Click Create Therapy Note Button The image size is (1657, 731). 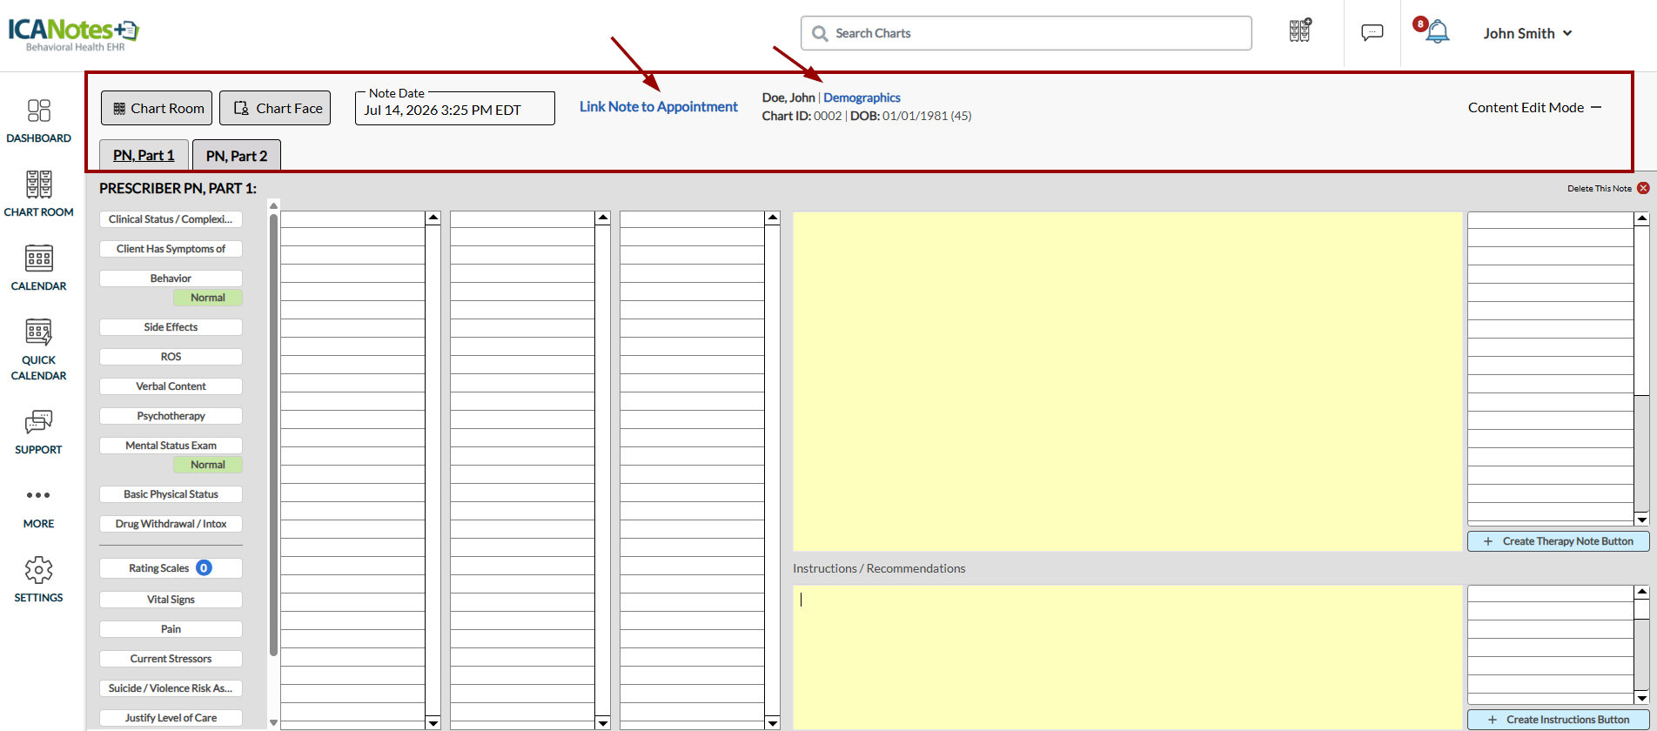(1559, 541)
